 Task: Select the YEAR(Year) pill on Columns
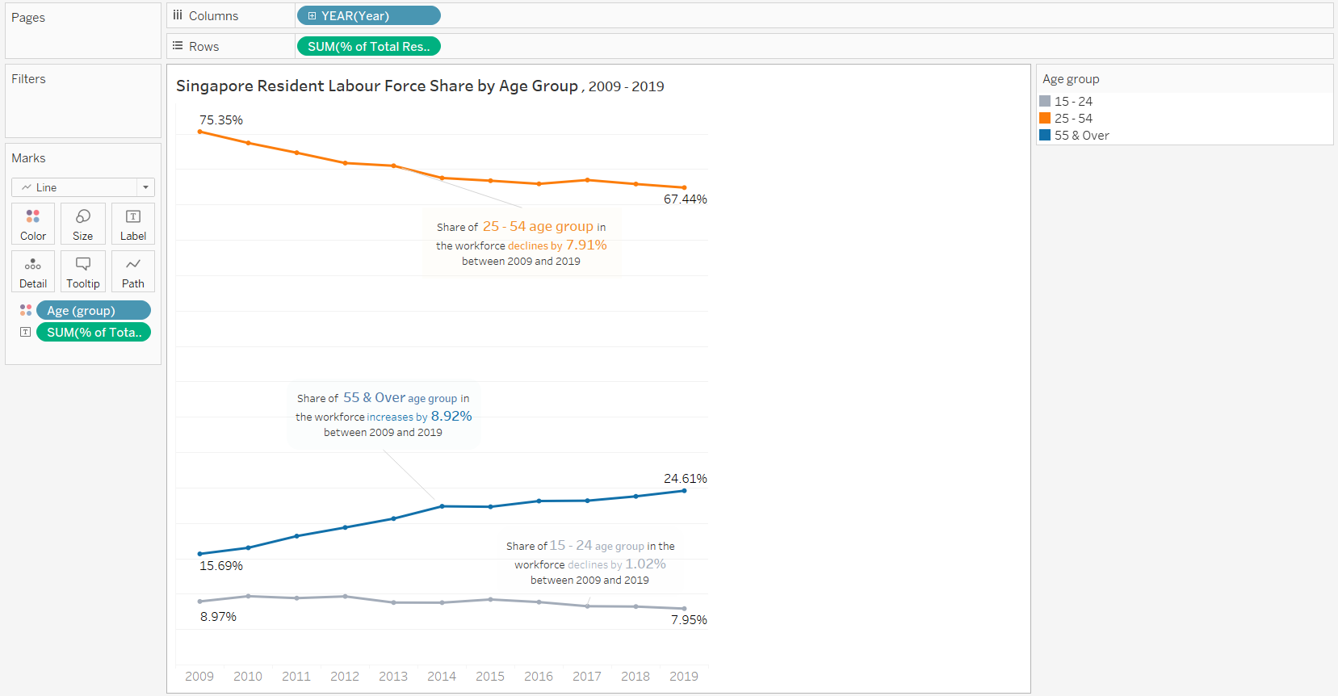[x=368, y=15]
